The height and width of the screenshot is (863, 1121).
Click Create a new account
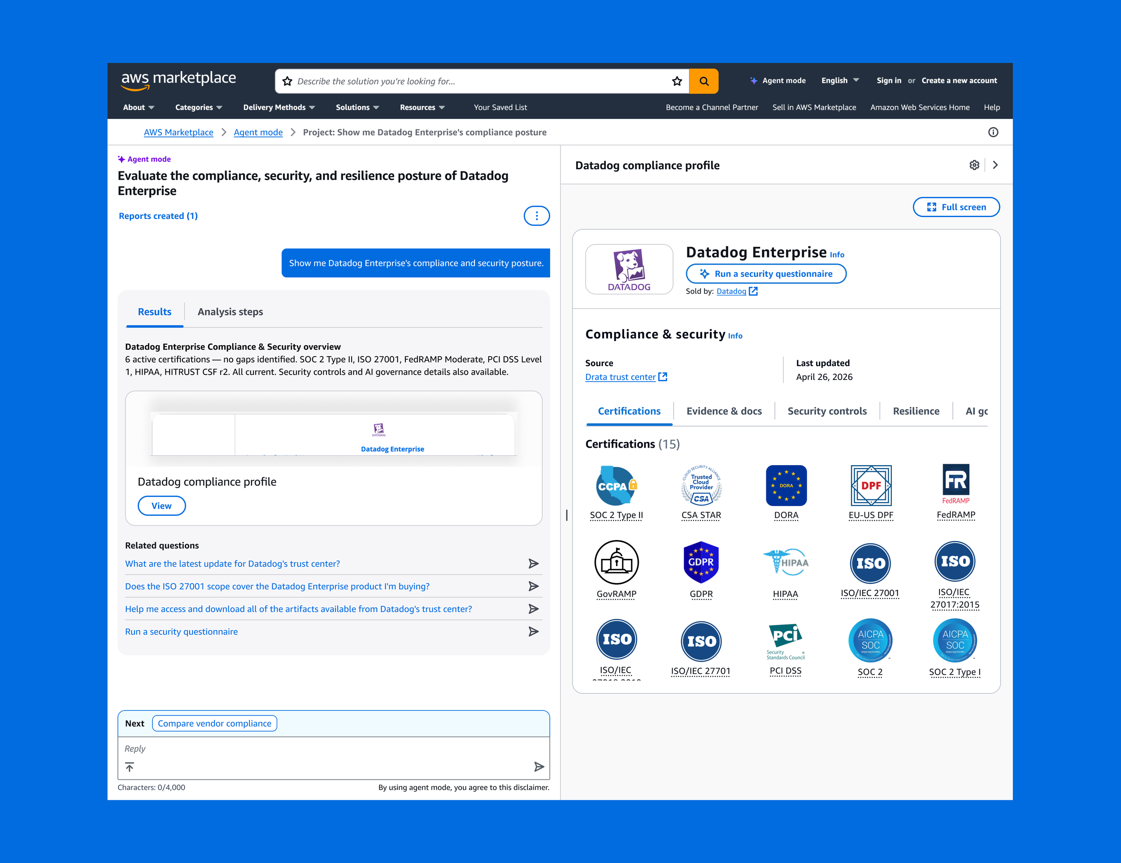tap(959, 81)
